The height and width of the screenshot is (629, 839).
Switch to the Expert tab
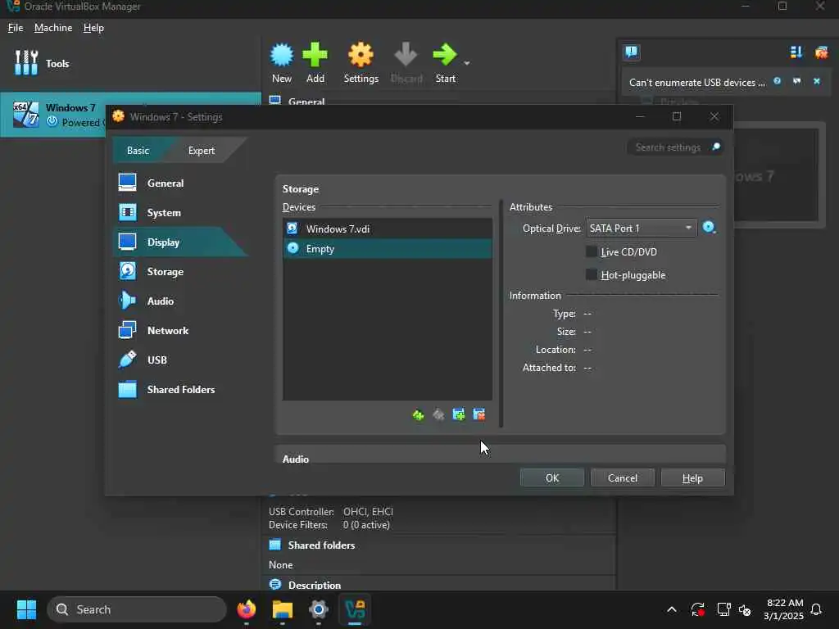click(x=202, y=151)
